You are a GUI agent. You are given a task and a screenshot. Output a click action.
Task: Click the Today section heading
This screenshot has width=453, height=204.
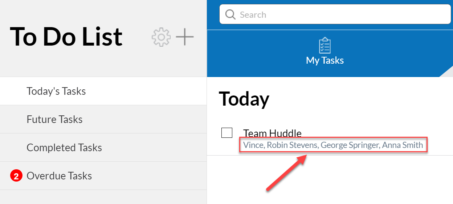coord(244,99)
